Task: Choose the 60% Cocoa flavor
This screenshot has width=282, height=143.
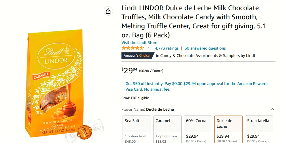Action: [198, 129]
